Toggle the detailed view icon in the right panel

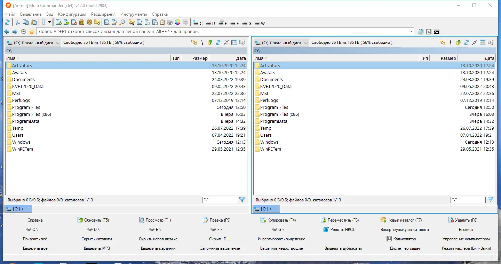[483, 42]
